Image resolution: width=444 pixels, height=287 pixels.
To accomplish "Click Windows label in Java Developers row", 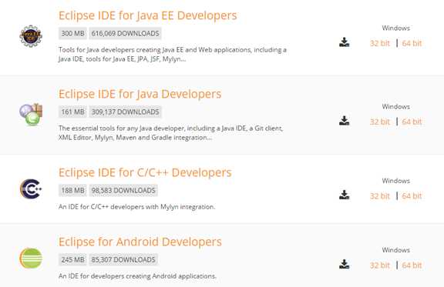I will point(396,107).
